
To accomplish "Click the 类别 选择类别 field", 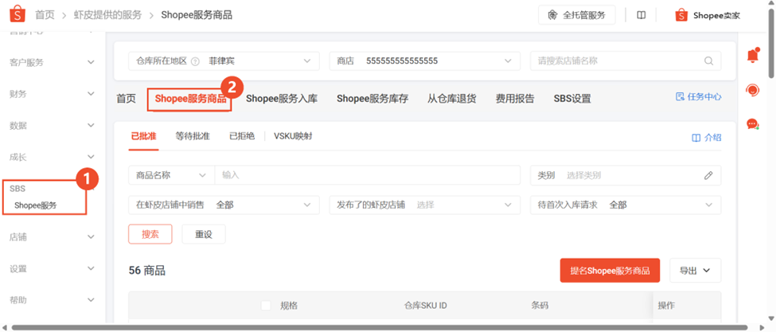I will point(626,175).
